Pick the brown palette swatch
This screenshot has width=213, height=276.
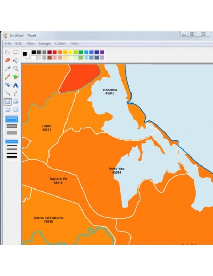(x=50, y=57)
